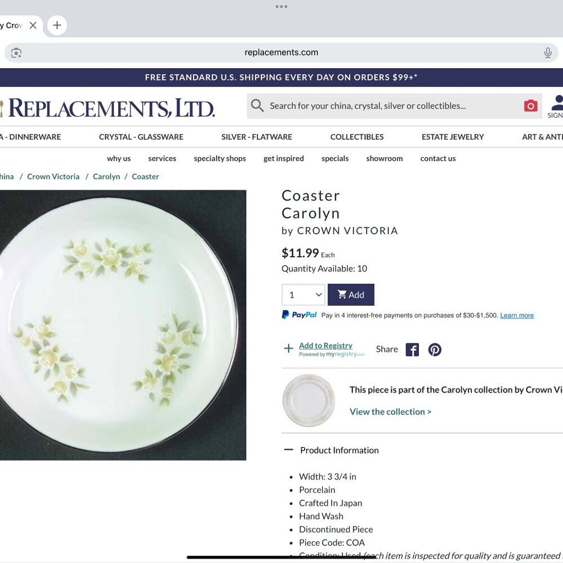
Task: Click the sign in account icon
Action: [556, 106]
